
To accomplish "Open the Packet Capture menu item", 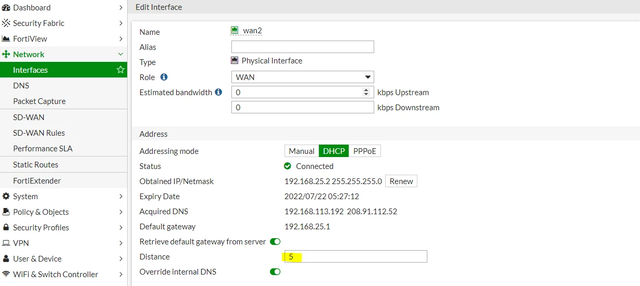I will click(64, 101).
